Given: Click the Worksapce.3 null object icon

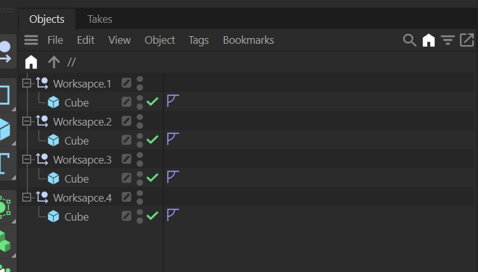Looking at the screenshot, I should coord(43,159).
